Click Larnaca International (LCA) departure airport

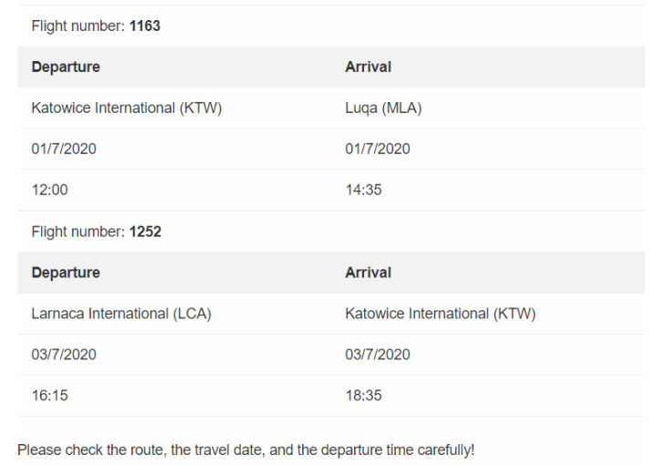tap(120, 314)
